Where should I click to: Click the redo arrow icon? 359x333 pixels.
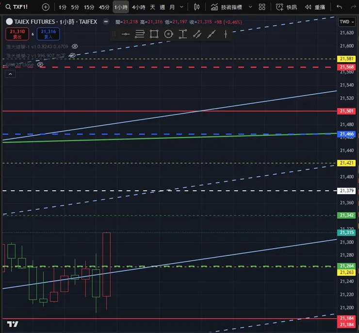point(354,7)
